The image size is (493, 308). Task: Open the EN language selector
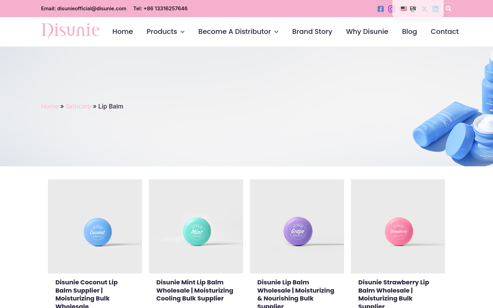tap(408, 9)
